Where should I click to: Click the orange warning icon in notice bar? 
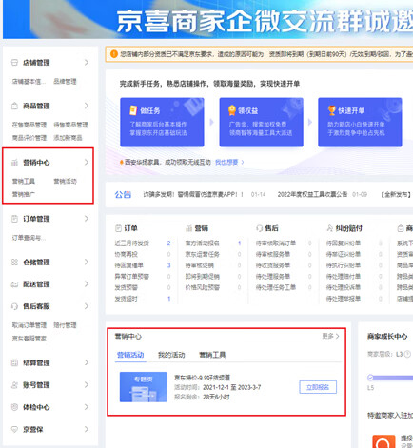pos(114,54)
